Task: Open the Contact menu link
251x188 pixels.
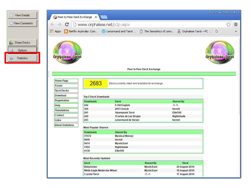Action: 66,115
